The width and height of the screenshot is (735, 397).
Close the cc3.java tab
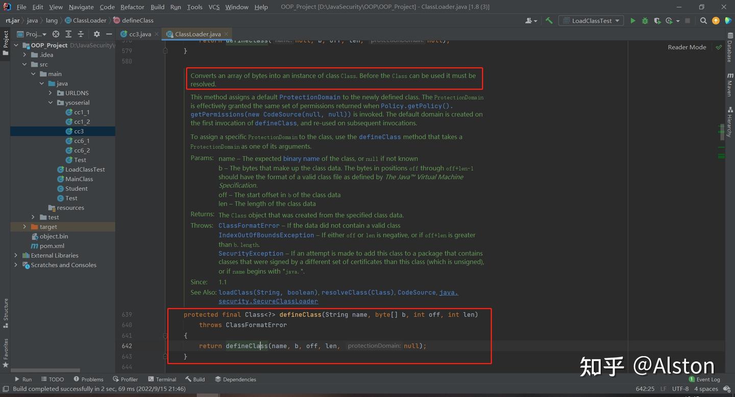(x=156, y=34)
